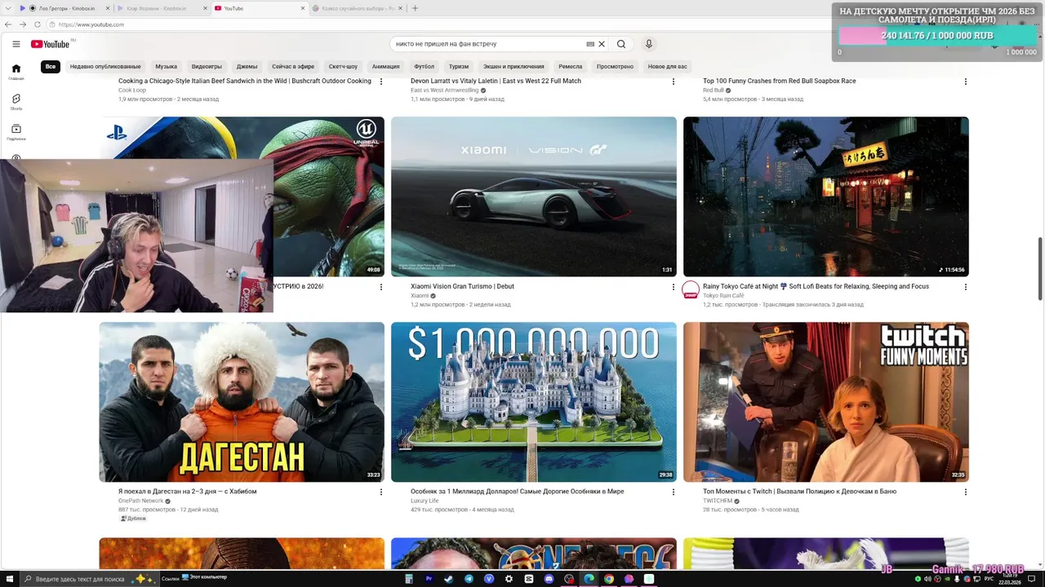Open ДАГЕСТАН video thumbnail
The width and height of the screenshot is (1045, 587).
pos(242,402)
